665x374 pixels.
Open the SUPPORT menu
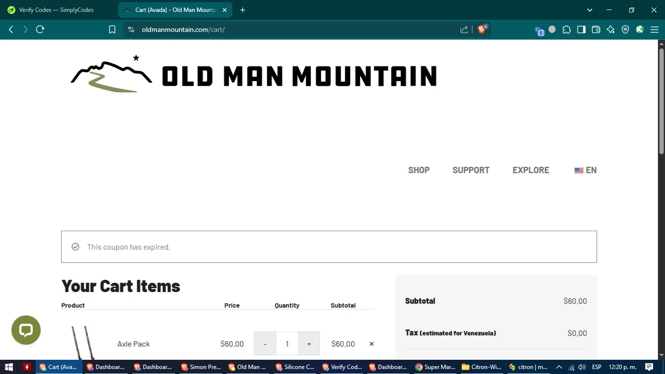tap(471, 170)
